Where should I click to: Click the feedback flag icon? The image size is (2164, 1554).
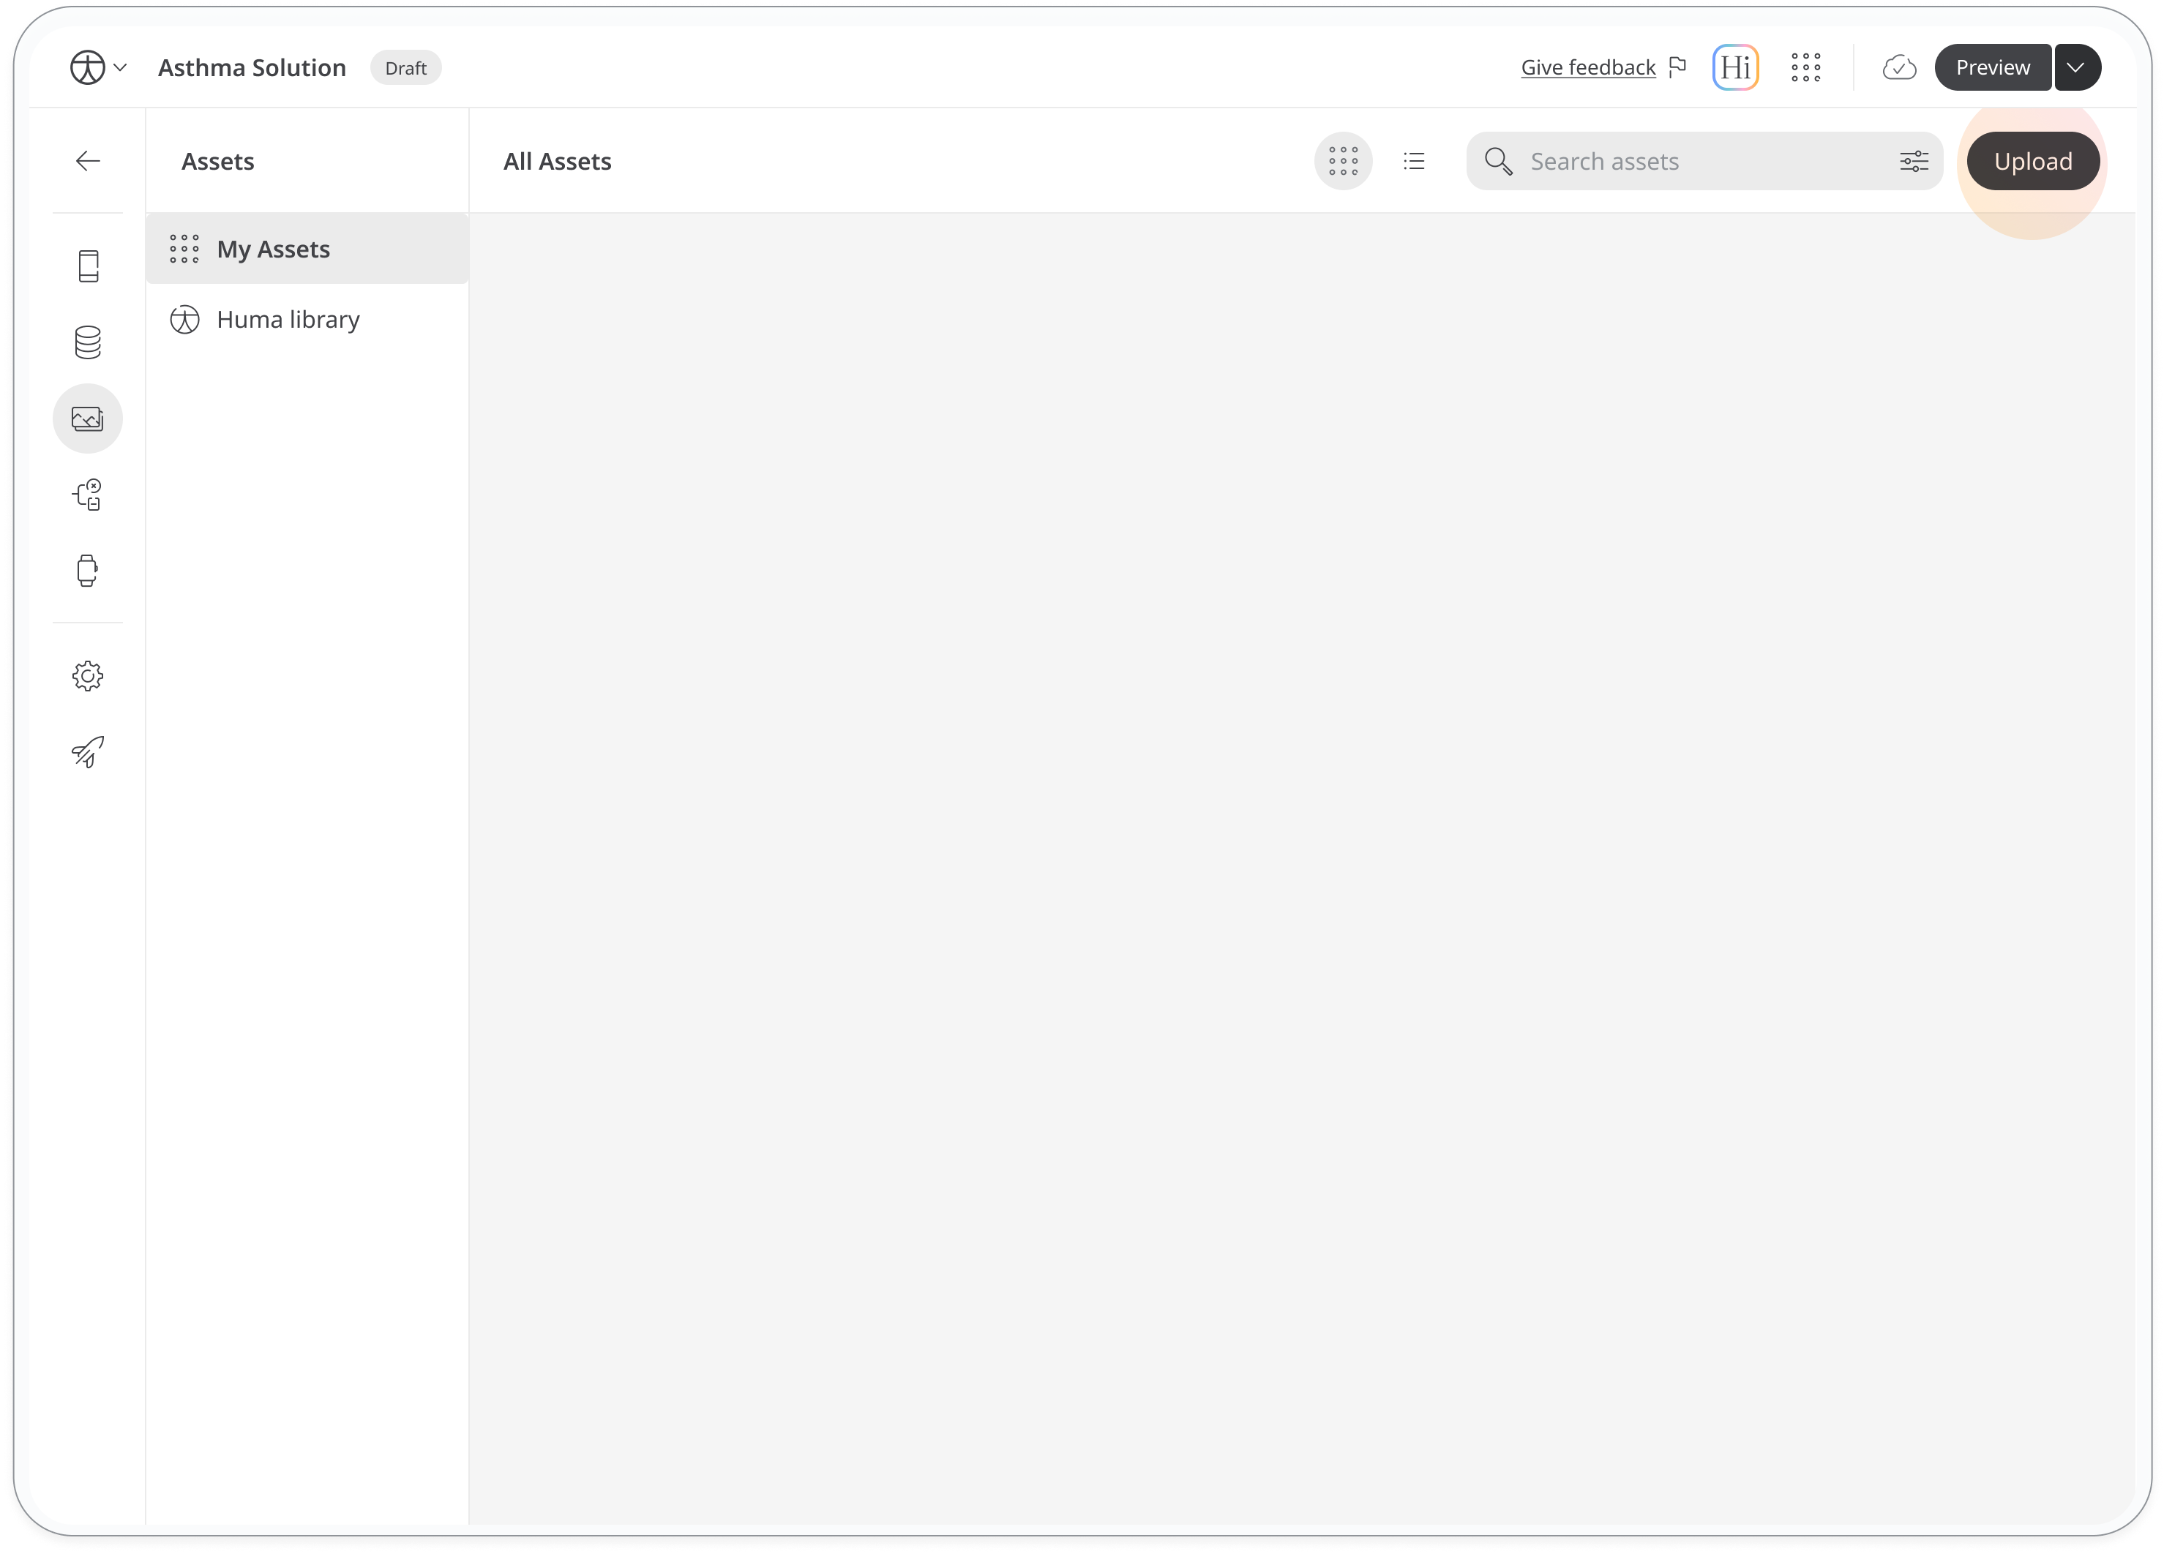tap(1677, 67)
